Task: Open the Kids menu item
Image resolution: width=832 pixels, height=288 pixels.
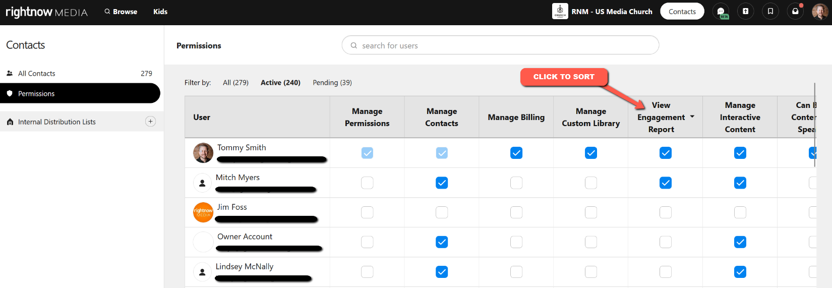Action: [160, 12]
